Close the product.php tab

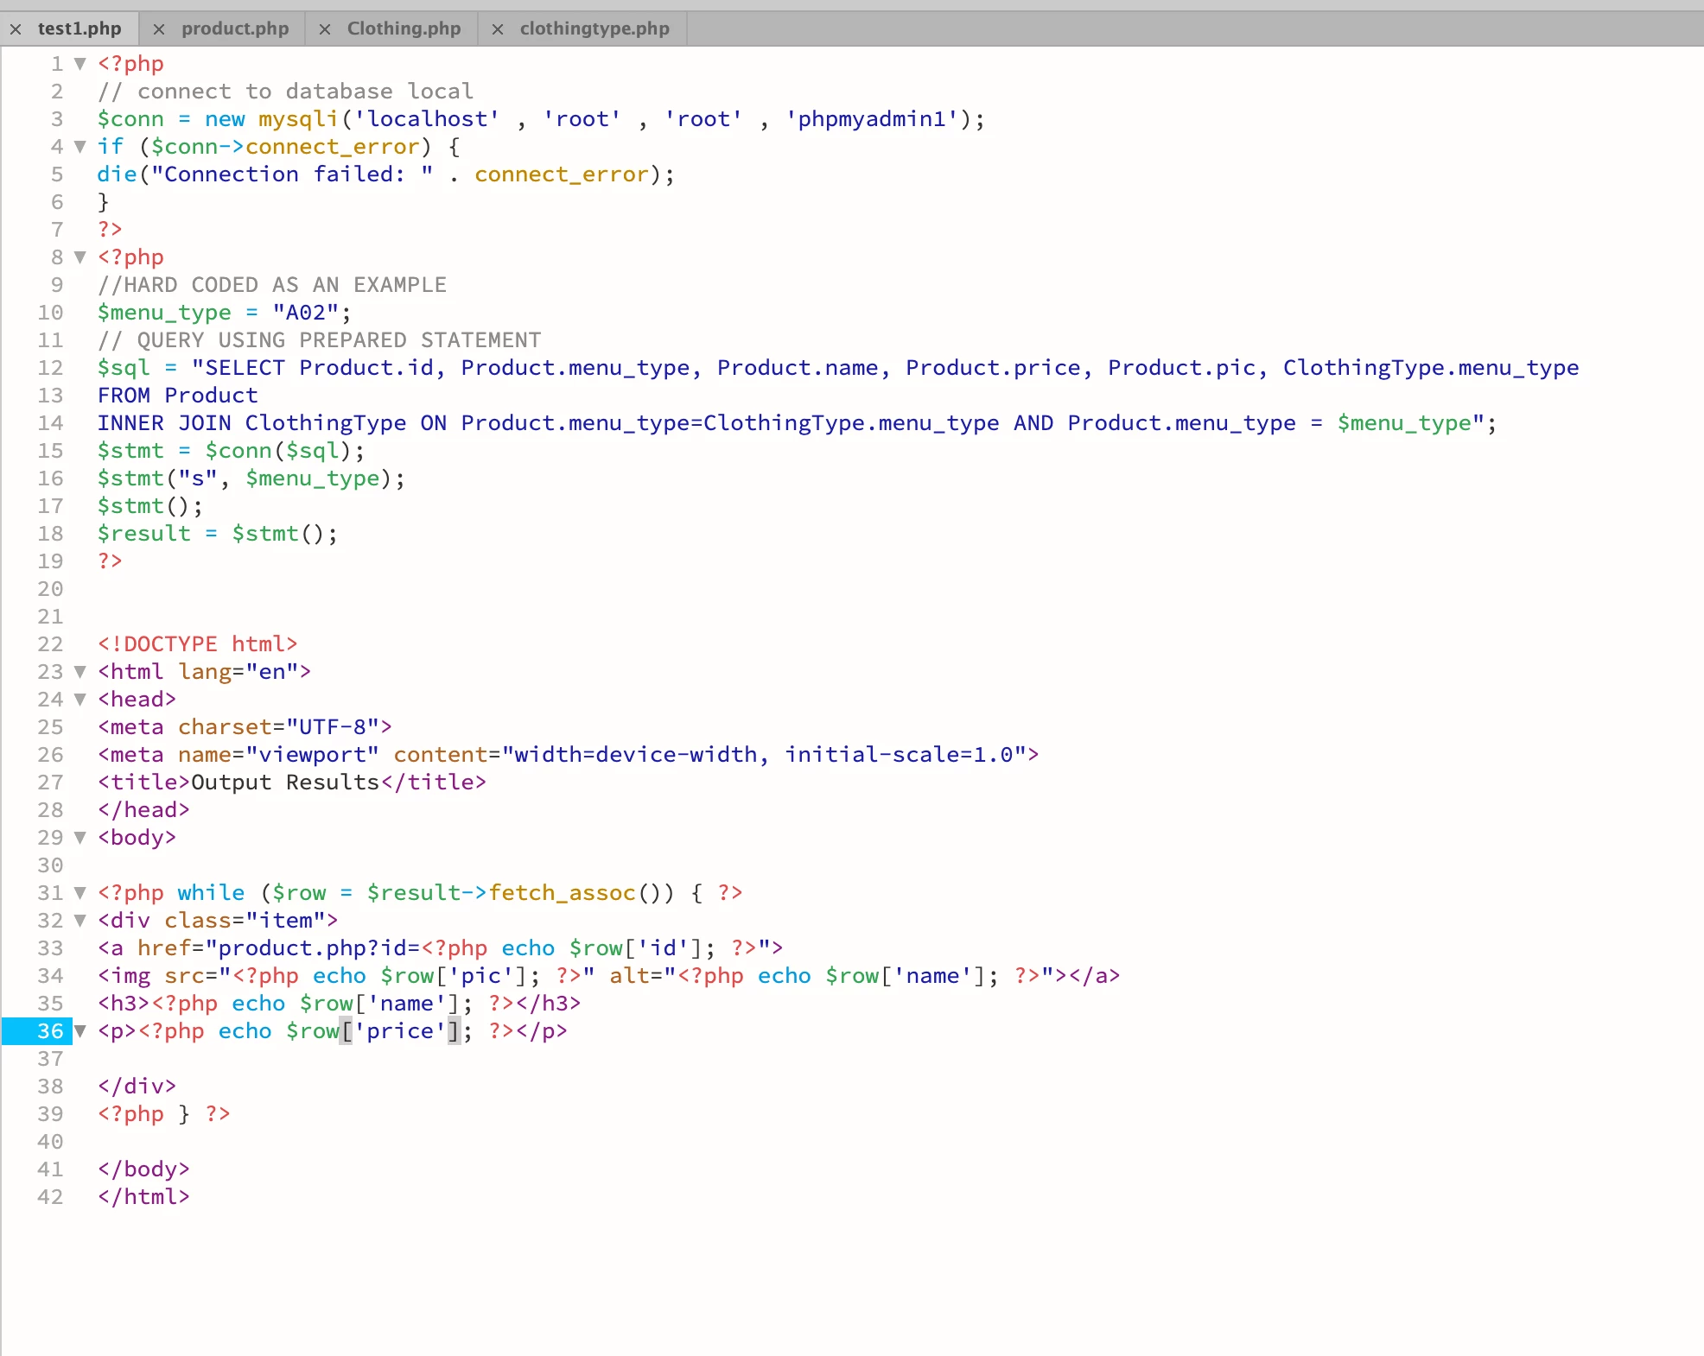coord(159,29)
